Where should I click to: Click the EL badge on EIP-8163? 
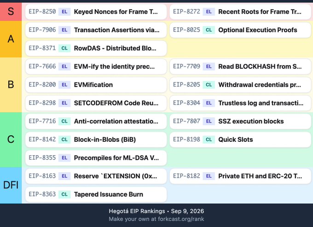coord(64,176)
